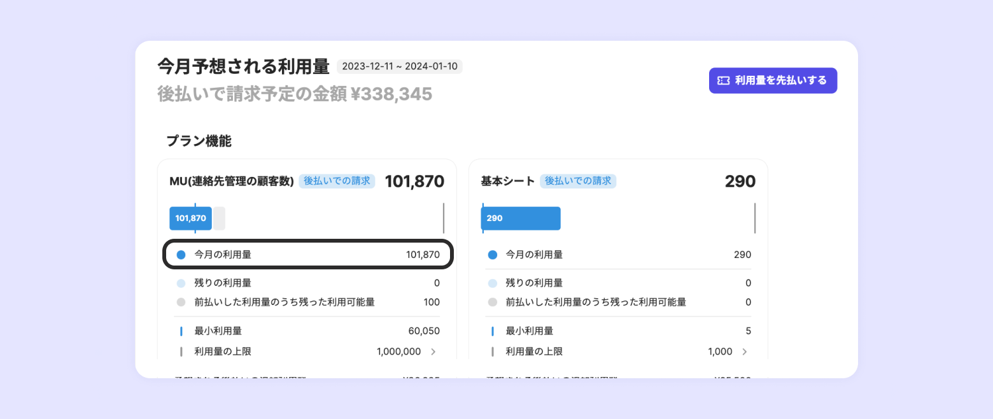Click 後払いで請求予定の金額 ¥338,345 text
The width and height of the screenshot is (993, 419).
click(x=295, y=94)
